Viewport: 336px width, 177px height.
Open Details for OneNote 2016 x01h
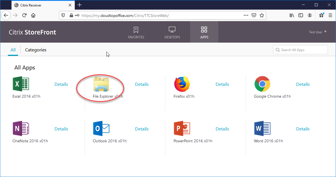point(61,129)
